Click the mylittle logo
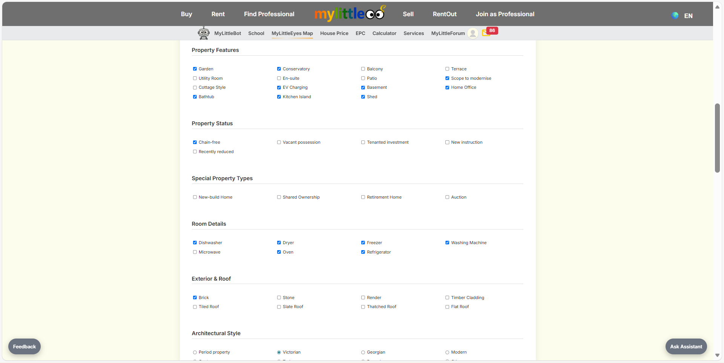724x363 pixels. pyautogui.click(x=350, y=14)
